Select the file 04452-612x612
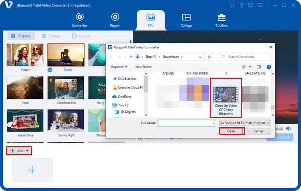Viewport: 301px width, 191px height. point(255,73)
